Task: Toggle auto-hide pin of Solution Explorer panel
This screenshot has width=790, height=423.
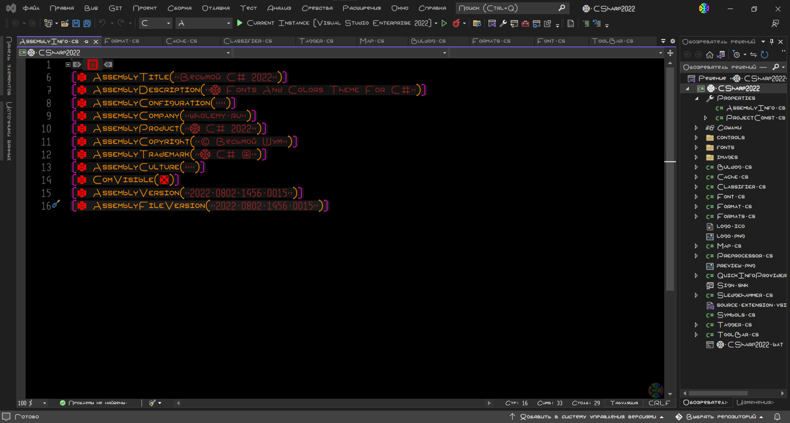Action: (771, 41)
